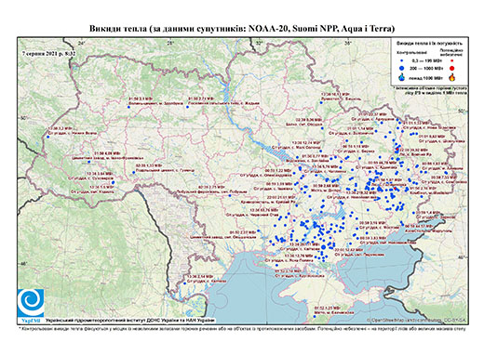Select the largest blue heat marker near Kherson

(x=323, y=247)
